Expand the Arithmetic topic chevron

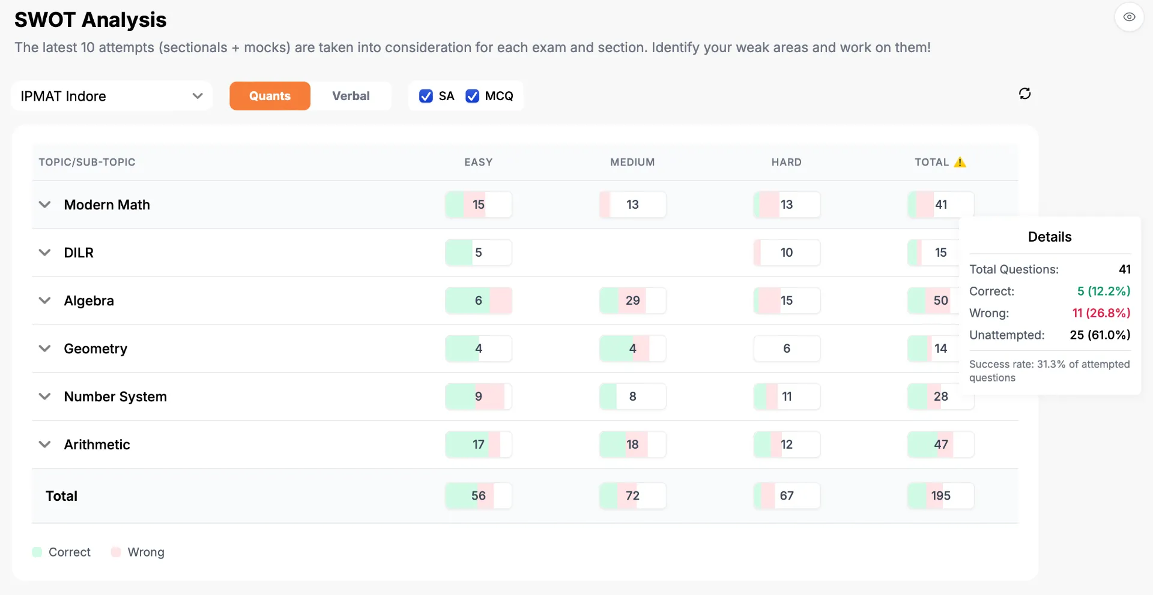coord(44,444)
